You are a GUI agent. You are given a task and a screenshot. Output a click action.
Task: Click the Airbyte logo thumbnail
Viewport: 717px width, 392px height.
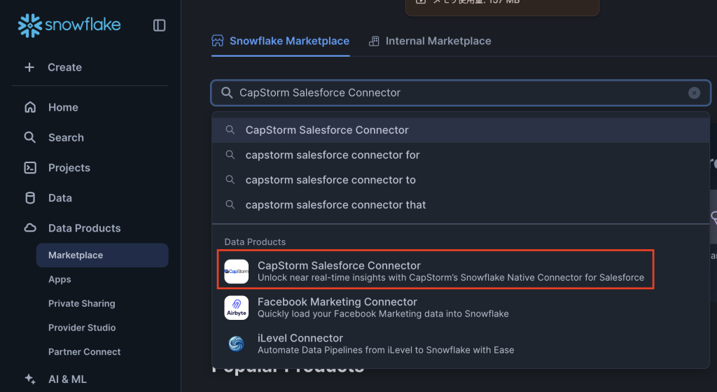(x=237, y=307)
